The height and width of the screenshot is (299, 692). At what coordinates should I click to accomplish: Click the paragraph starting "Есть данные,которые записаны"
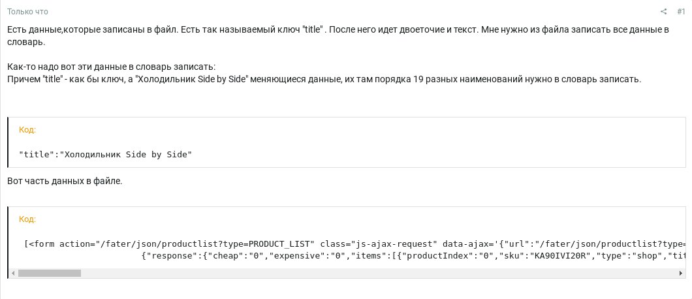coord(338,36)
